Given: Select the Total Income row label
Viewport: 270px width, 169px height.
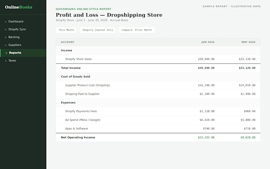Looking at the screenshot, I should [71, 68].
